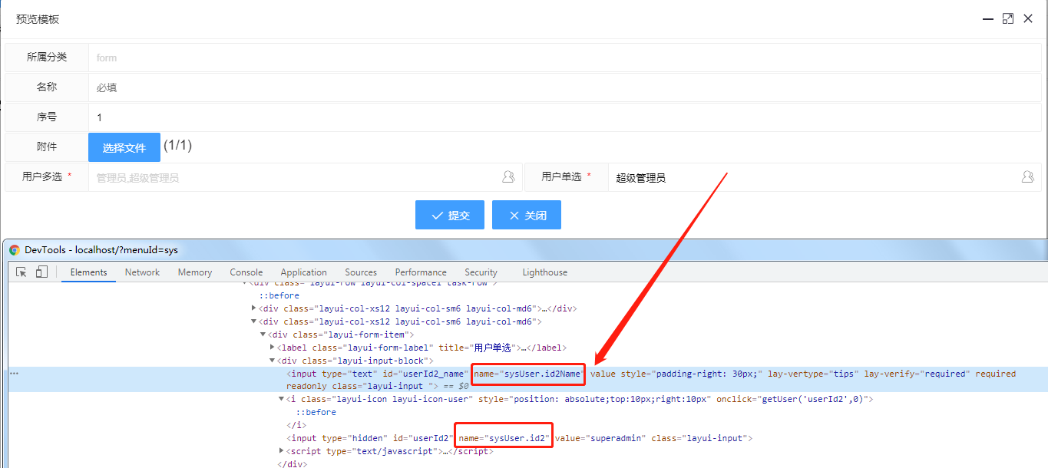The image size is (1048, 468).
Task: Collapse the layui-input-block div node
Action: point(272,361)
